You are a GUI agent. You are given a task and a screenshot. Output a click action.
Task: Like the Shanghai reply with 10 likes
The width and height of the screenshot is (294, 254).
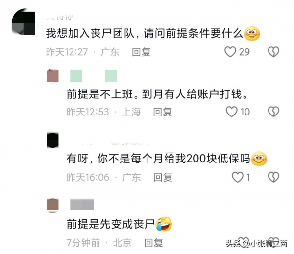coord(232,112)
